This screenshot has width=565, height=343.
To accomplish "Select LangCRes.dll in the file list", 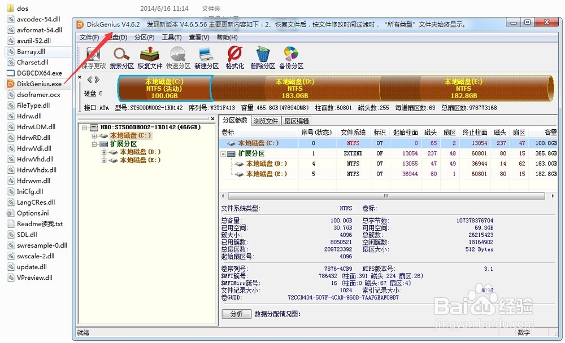I will [x=36, y=203].
